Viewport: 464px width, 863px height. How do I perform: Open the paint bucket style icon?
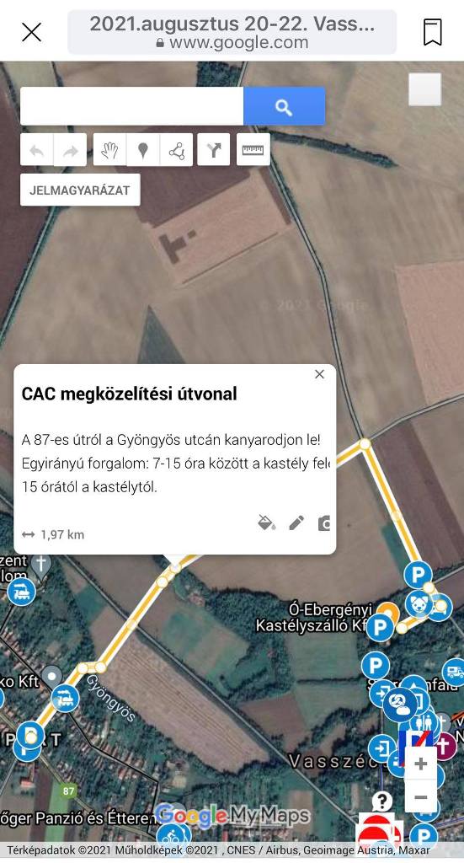(267, 523)
